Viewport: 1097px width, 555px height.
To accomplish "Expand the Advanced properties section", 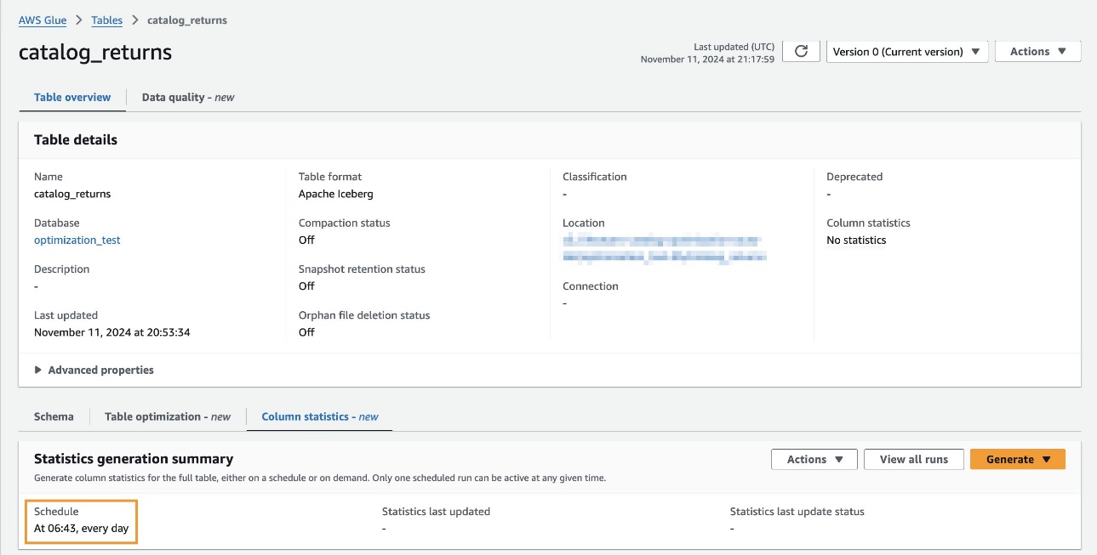I will pyautogui.click(x=94, y=371).
